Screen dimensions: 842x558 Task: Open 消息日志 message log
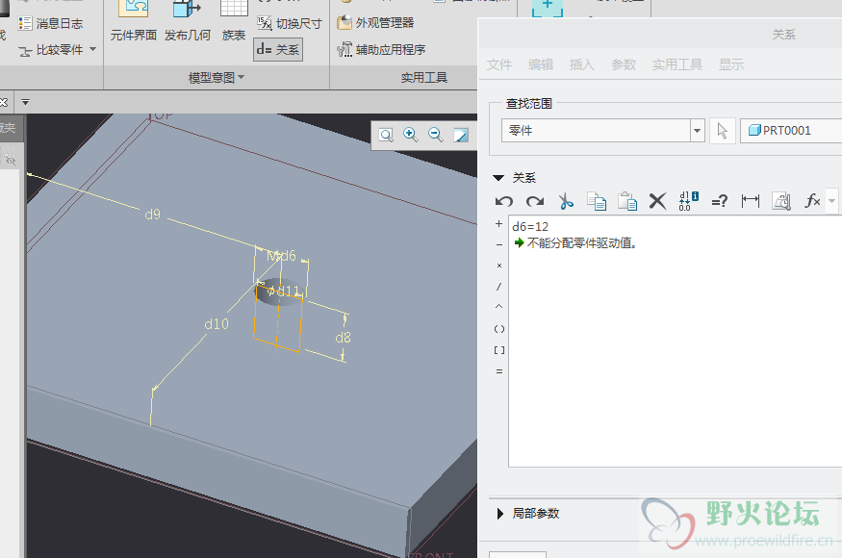pyautogui.click(x=50, y=23)
